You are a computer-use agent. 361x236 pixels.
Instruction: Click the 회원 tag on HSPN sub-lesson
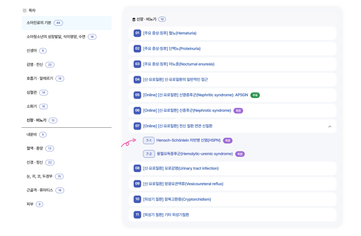click(228, 140)
